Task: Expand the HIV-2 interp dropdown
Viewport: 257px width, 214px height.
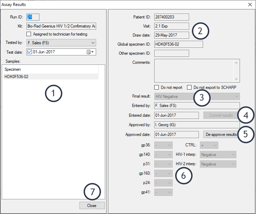Action: pos(233,164)
